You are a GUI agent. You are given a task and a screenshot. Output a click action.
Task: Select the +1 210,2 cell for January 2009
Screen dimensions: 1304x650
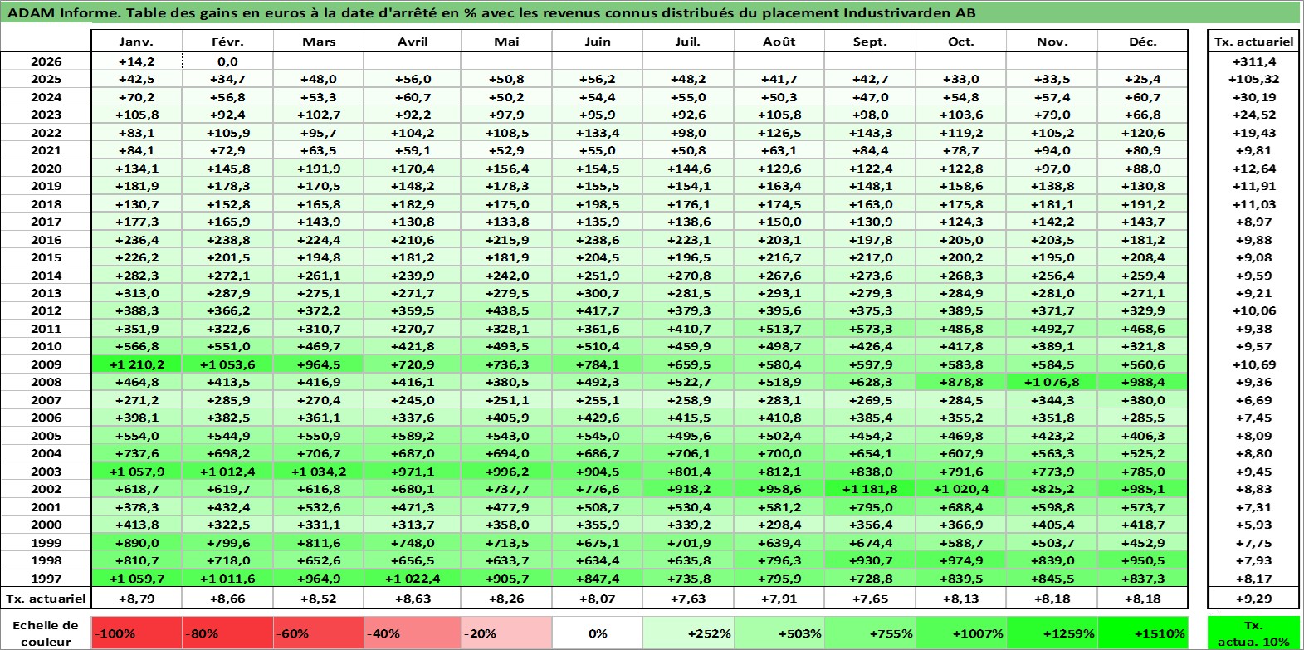(x=136, y=364)
